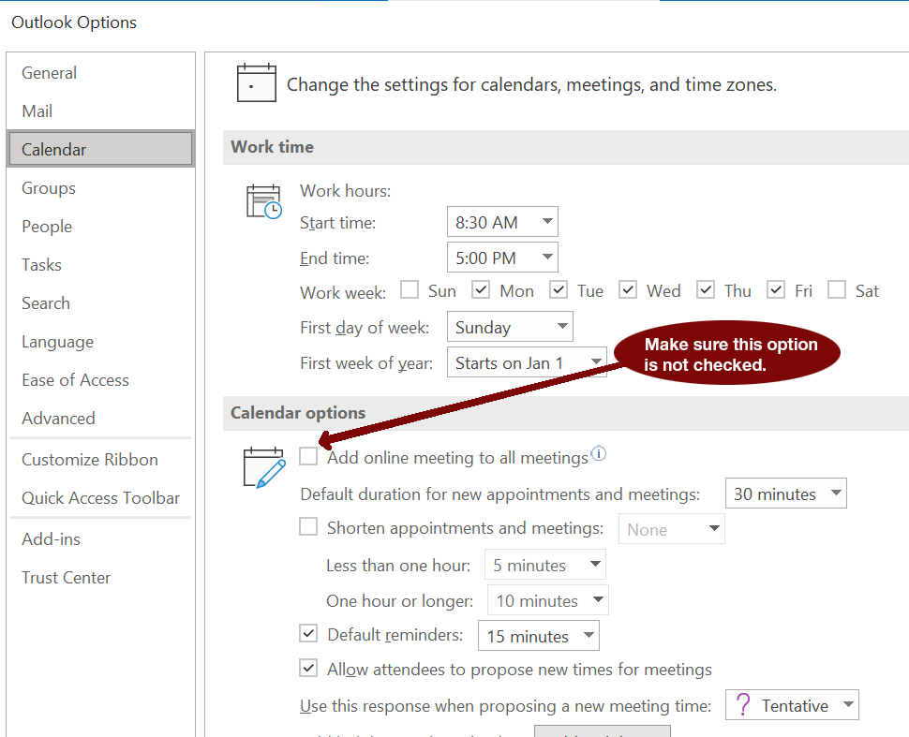
Task: Click the calendar pencil icon under Calendar options
Action: (264, 467)
